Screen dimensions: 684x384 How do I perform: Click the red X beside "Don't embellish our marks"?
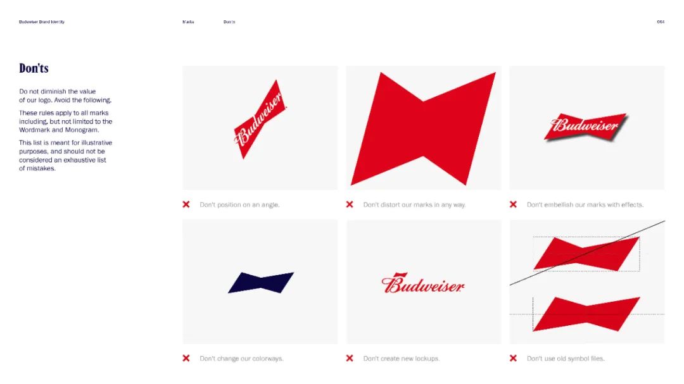click(514, 204)
